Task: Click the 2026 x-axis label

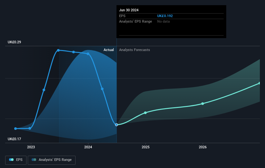Action: pos(203,147)
